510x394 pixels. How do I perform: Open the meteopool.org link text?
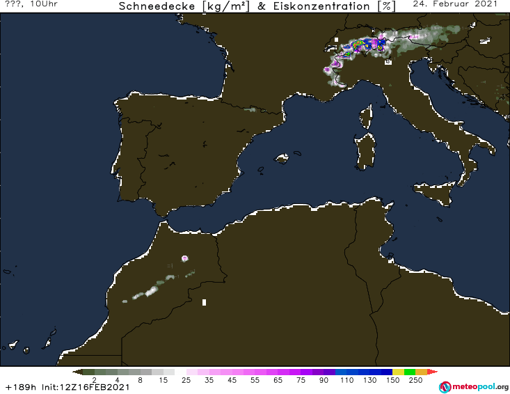point(480,387)
